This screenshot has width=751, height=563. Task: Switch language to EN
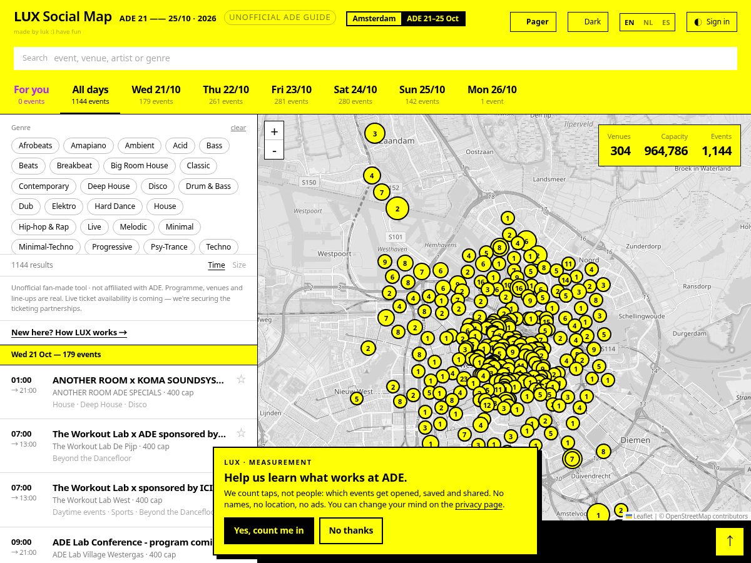point(630,23)
